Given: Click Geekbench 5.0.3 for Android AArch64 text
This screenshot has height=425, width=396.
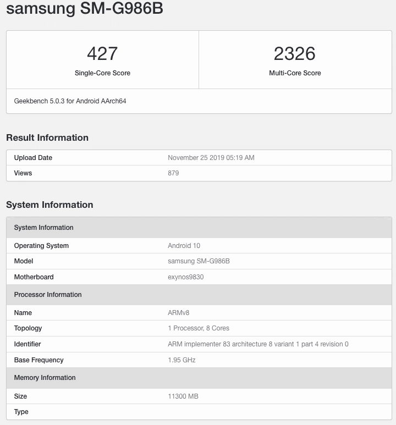Looking at the screenshot, I should (70, 101).
